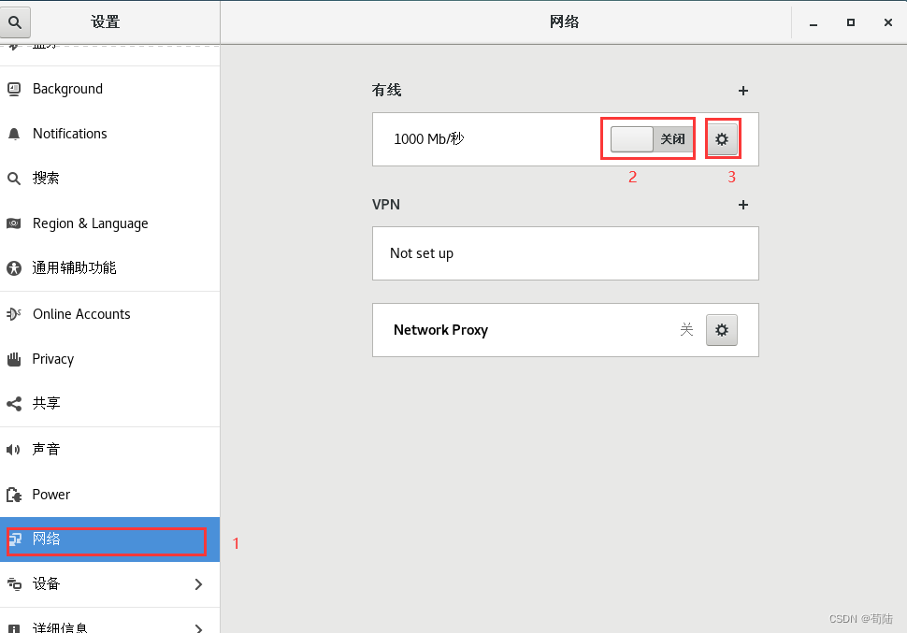Open 通用辅助功能 accessibility settings

[x=110, y=268]
